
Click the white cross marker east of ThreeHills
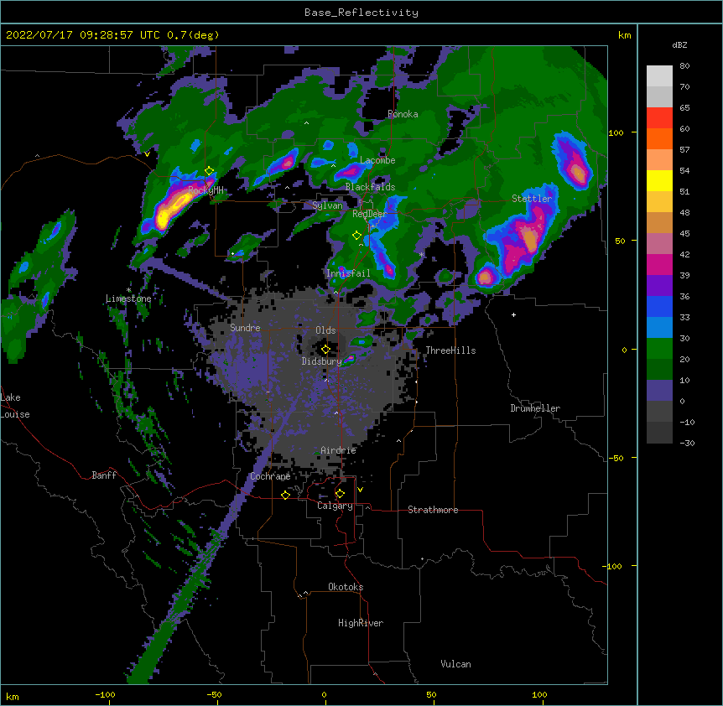(513, 314)
